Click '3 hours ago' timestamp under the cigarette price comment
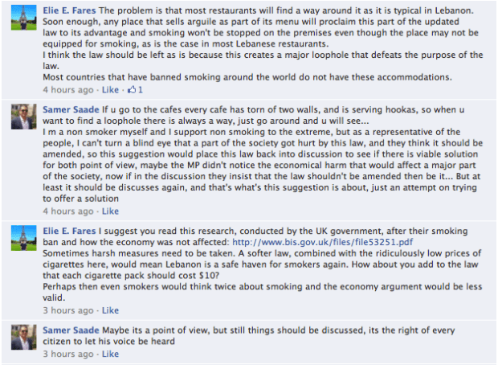The image size is (498, 365). pos(67,310)
